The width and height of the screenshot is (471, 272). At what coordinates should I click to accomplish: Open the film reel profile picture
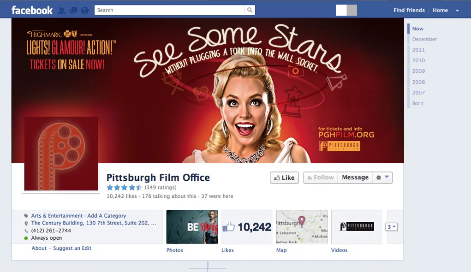61,154
